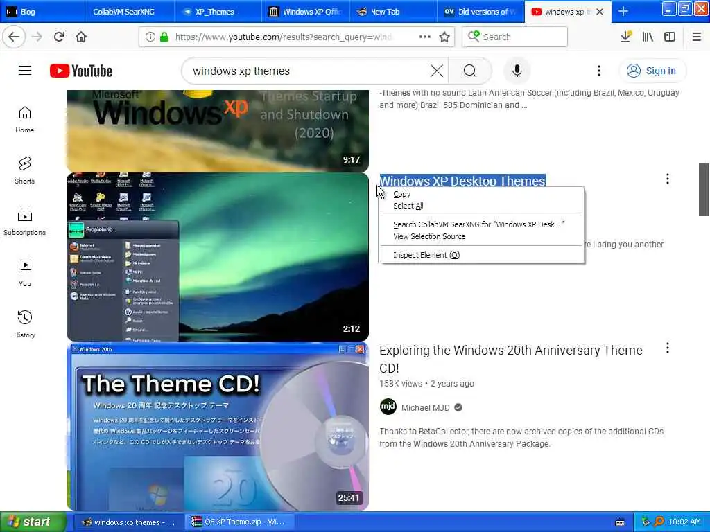Click the browser forward arrow

pos(37,37)
